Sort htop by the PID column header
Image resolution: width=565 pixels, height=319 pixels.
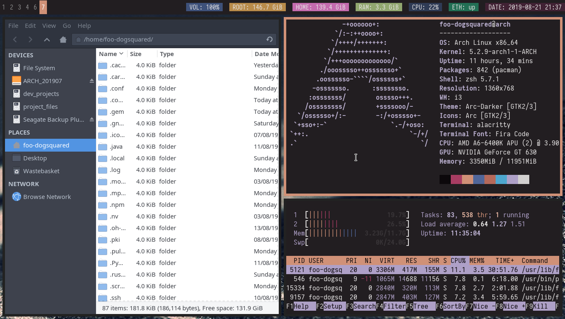tap(299, 260)
